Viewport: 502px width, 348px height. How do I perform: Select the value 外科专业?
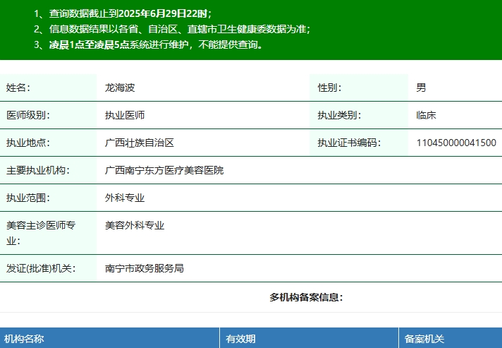(x=125, y=198)
